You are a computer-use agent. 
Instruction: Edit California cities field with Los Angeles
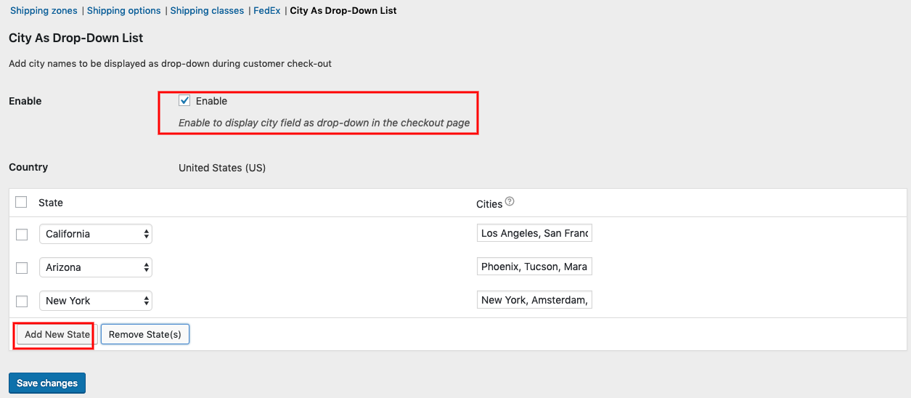click(534, 233)
